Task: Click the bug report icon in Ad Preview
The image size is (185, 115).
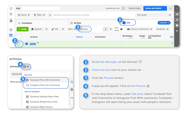Action: (72, 90)
